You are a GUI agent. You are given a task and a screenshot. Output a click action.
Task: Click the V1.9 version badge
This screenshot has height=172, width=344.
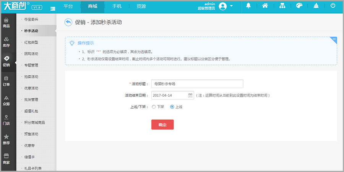37,8
